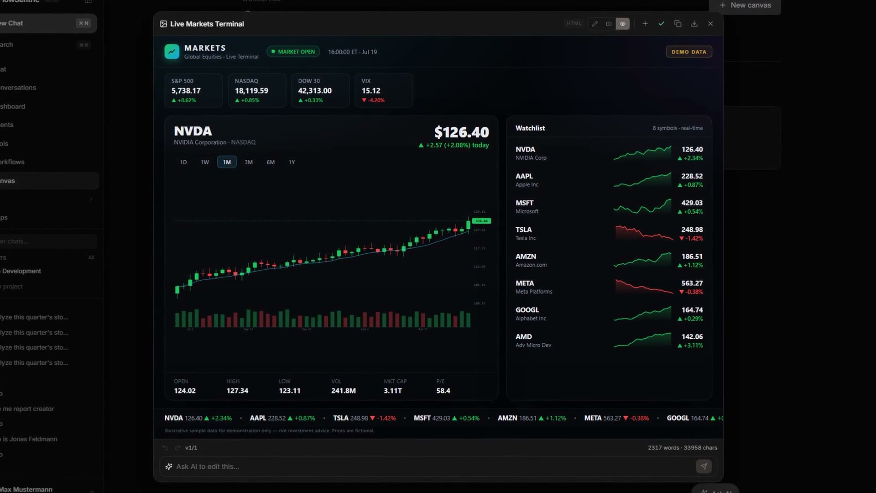The height and width of the screenshot is (493, 876).
Task: Send the AI edit prompt with paper-plane icon
Action: [704, 467]
